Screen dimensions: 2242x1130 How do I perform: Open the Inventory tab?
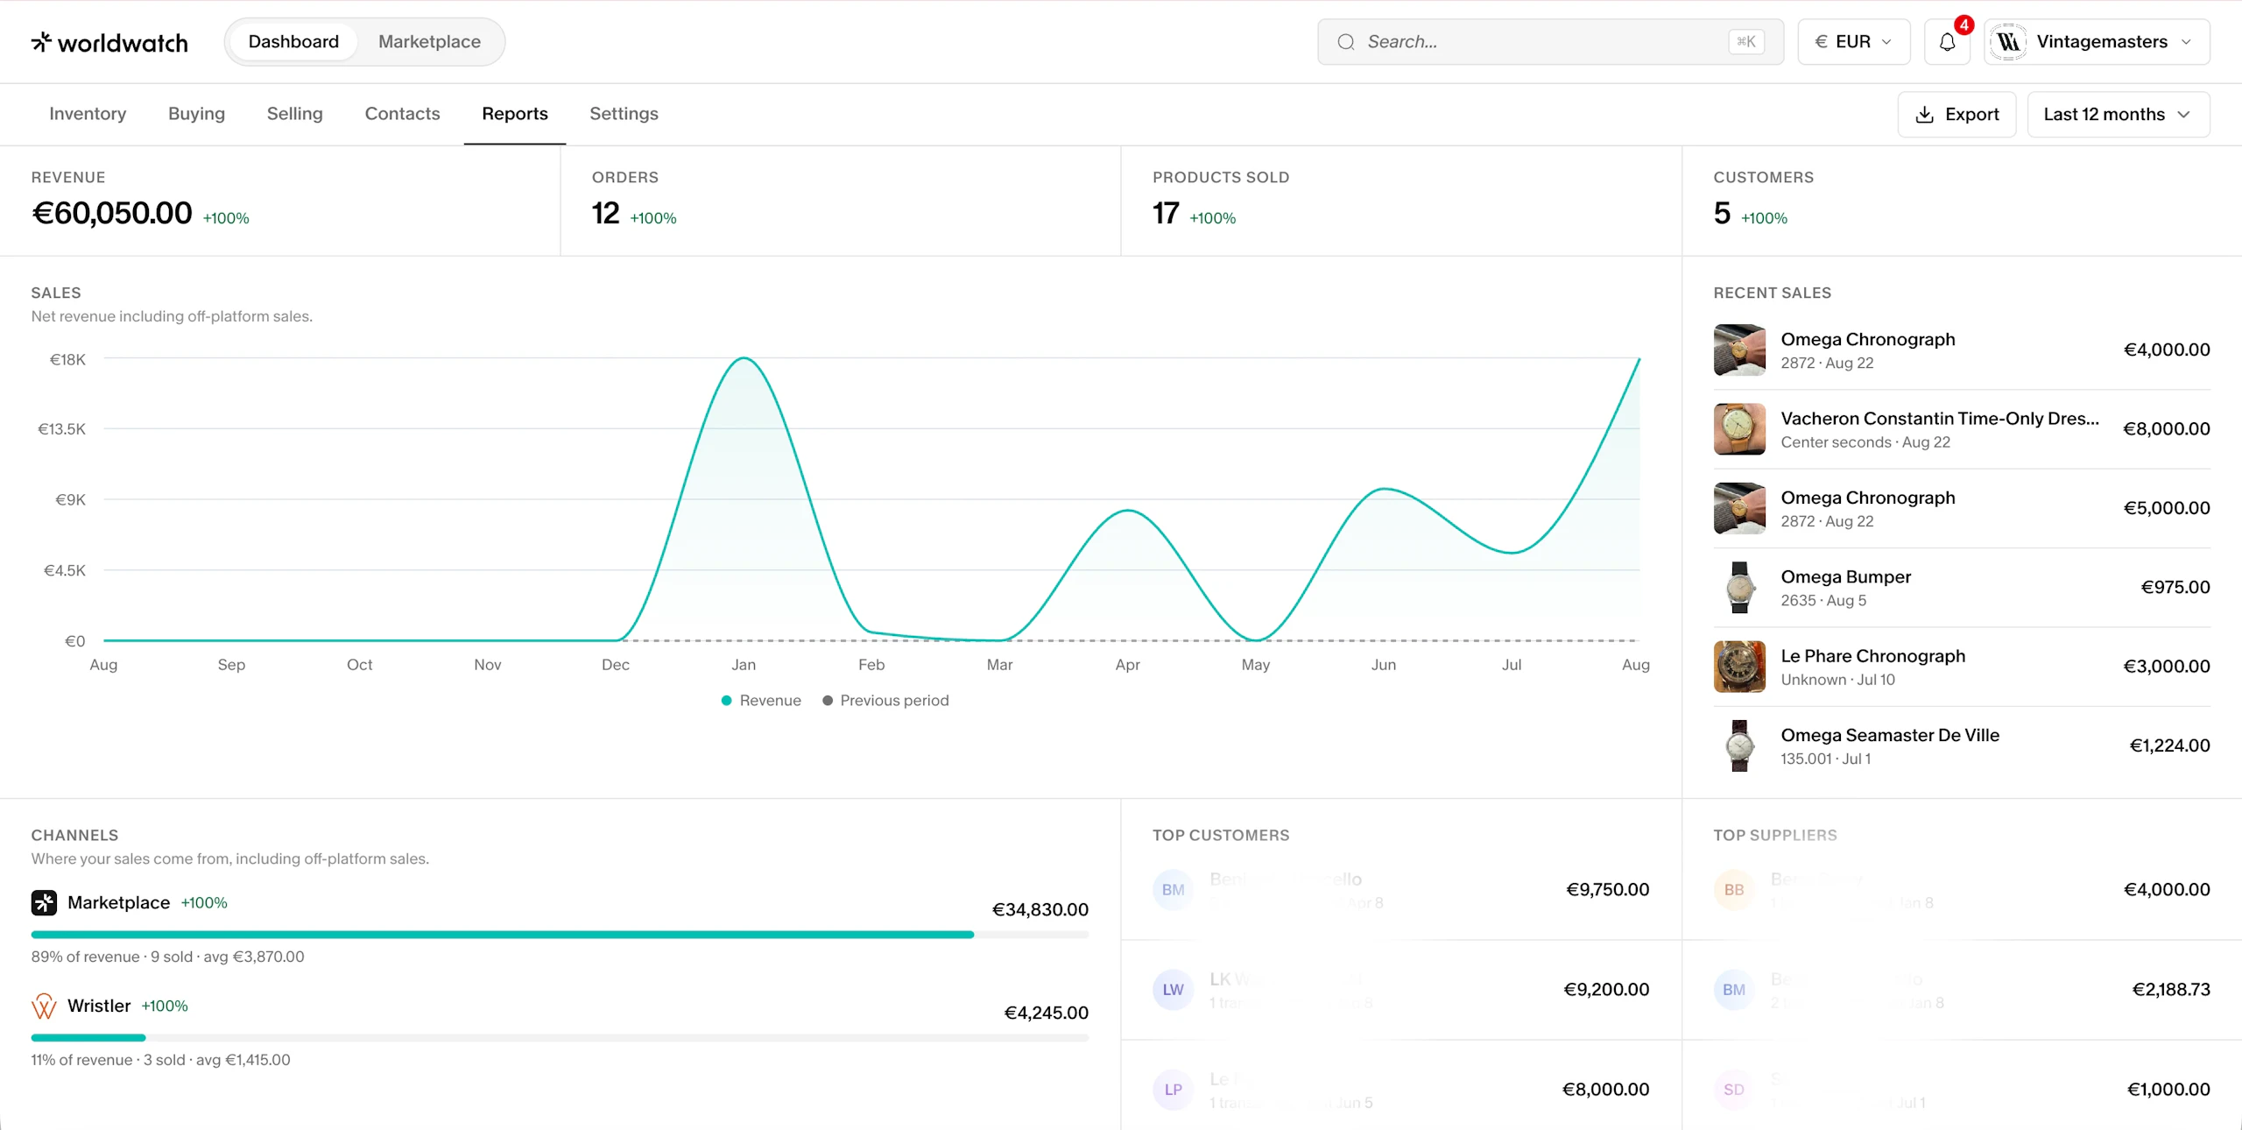click(88, 114)
